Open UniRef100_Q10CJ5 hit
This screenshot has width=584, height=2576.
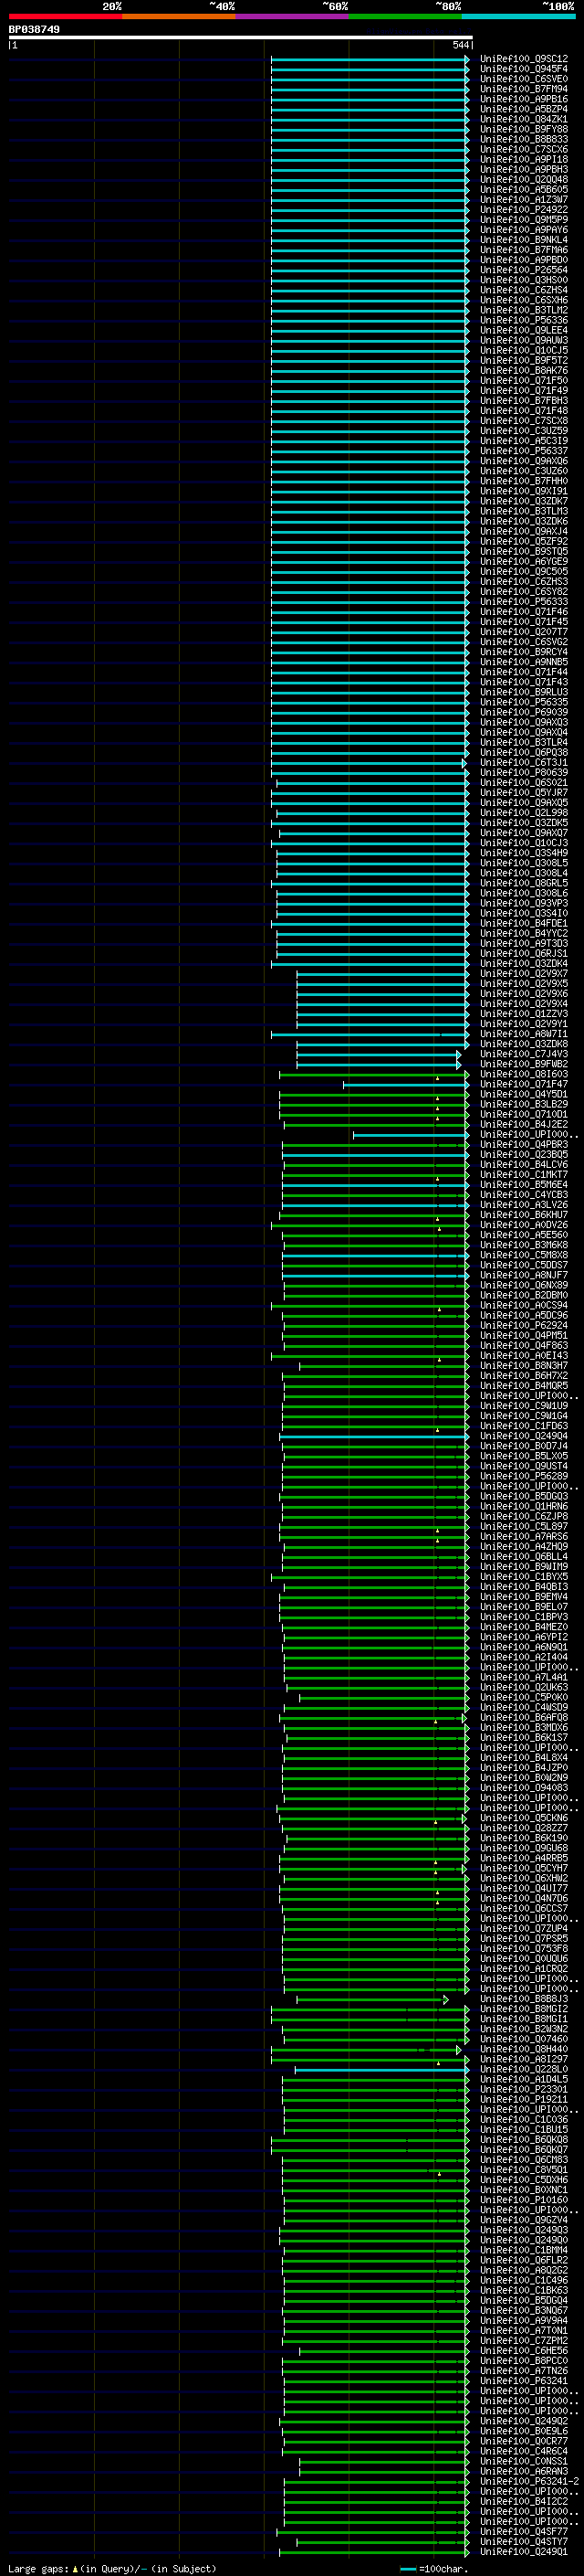(523, 350)
